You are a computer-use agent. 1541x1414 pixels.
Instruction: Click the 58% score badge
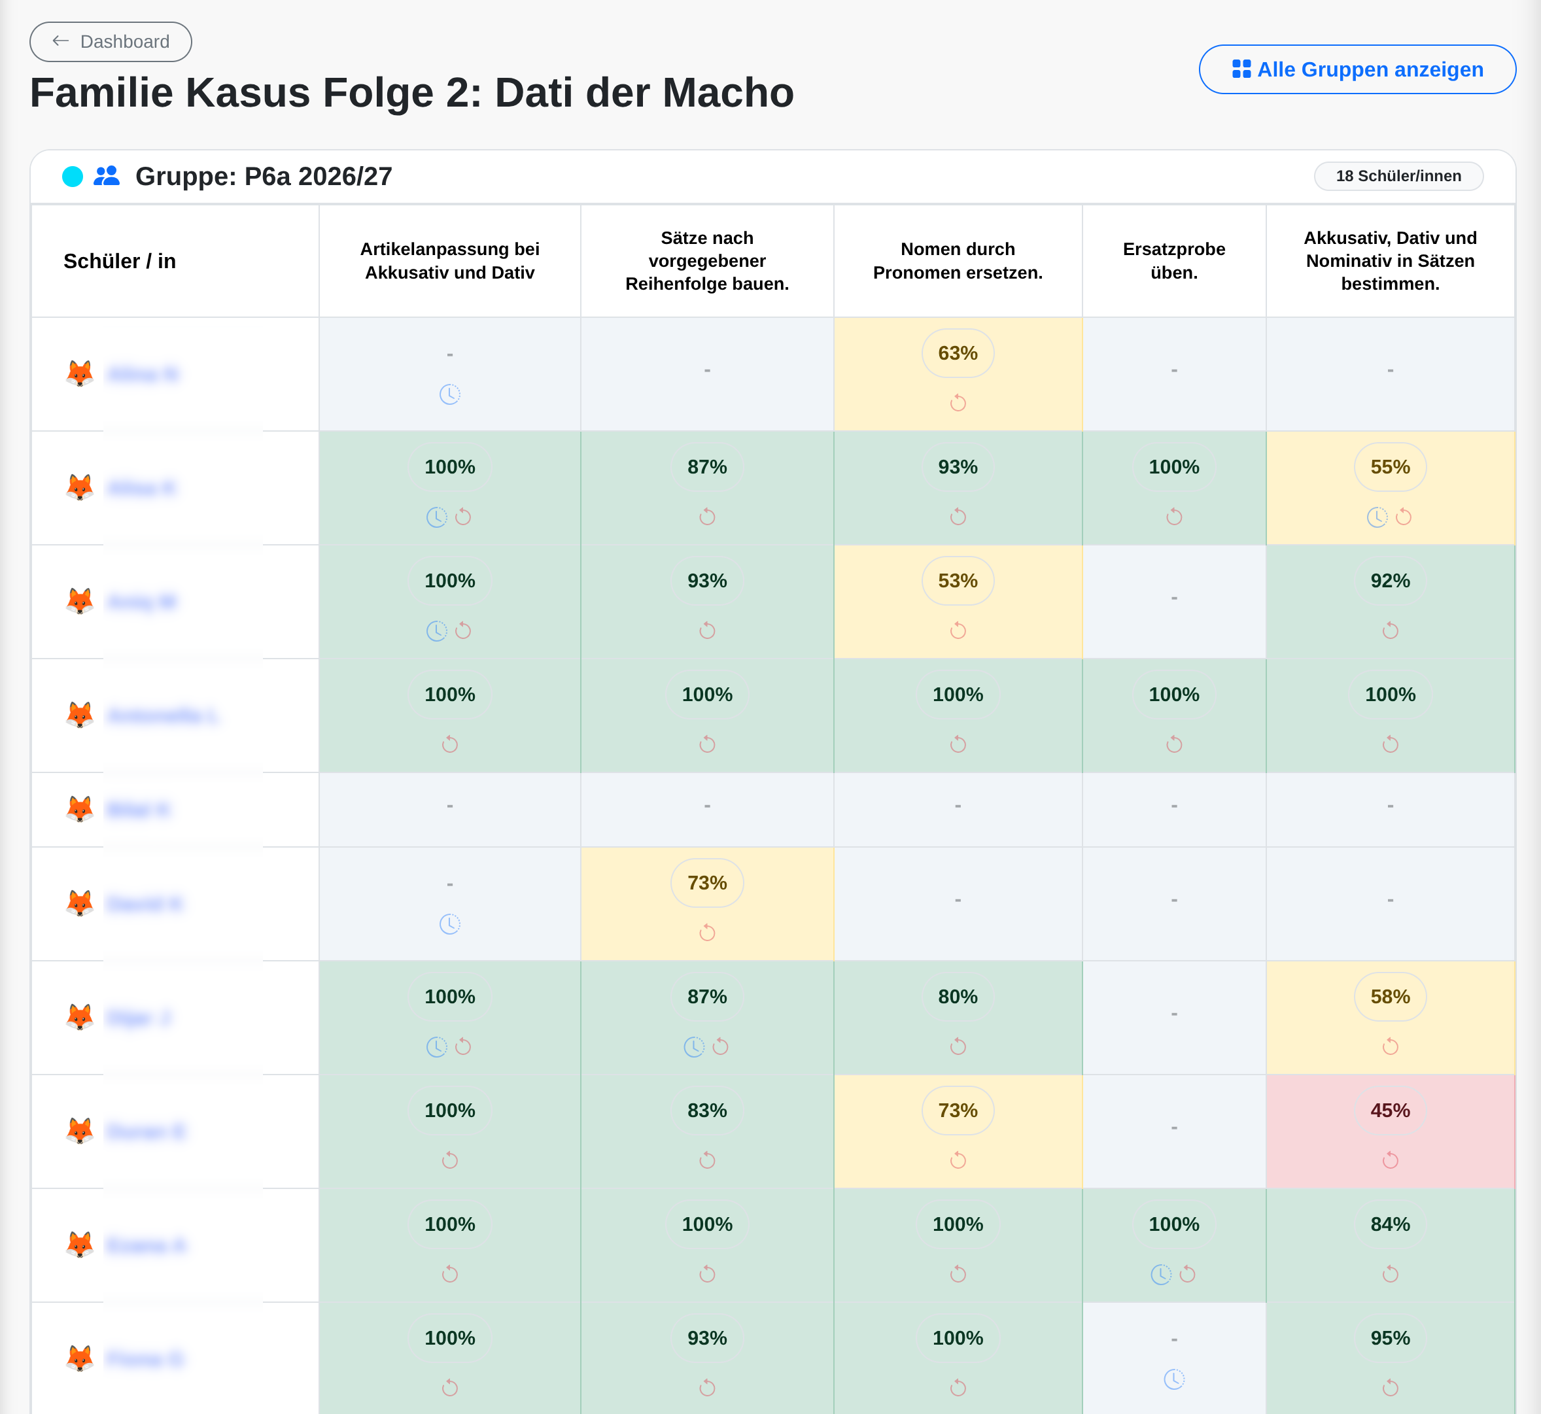(x=1391, y=997)
